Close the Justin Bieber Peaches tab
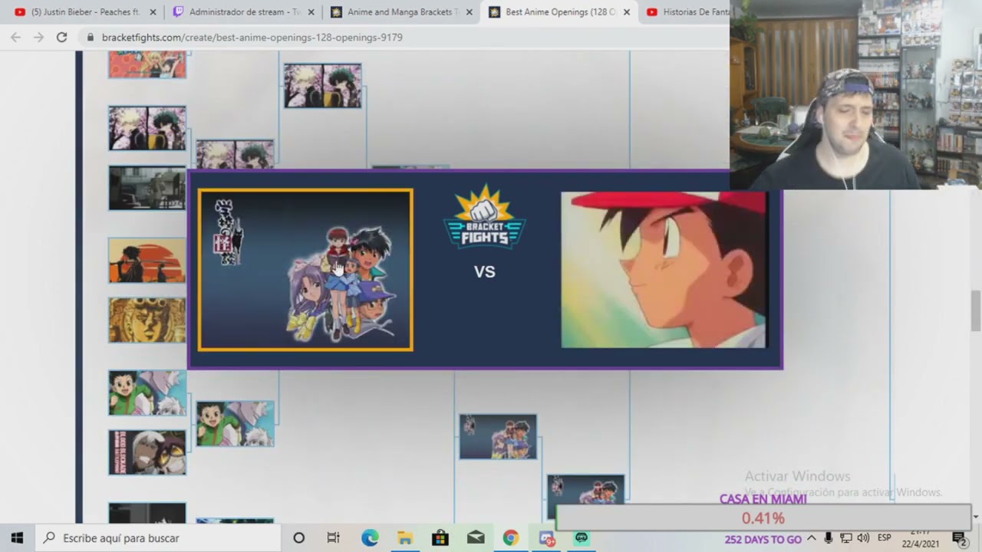Viewport: 982px width, 552px height. (153, 12)
